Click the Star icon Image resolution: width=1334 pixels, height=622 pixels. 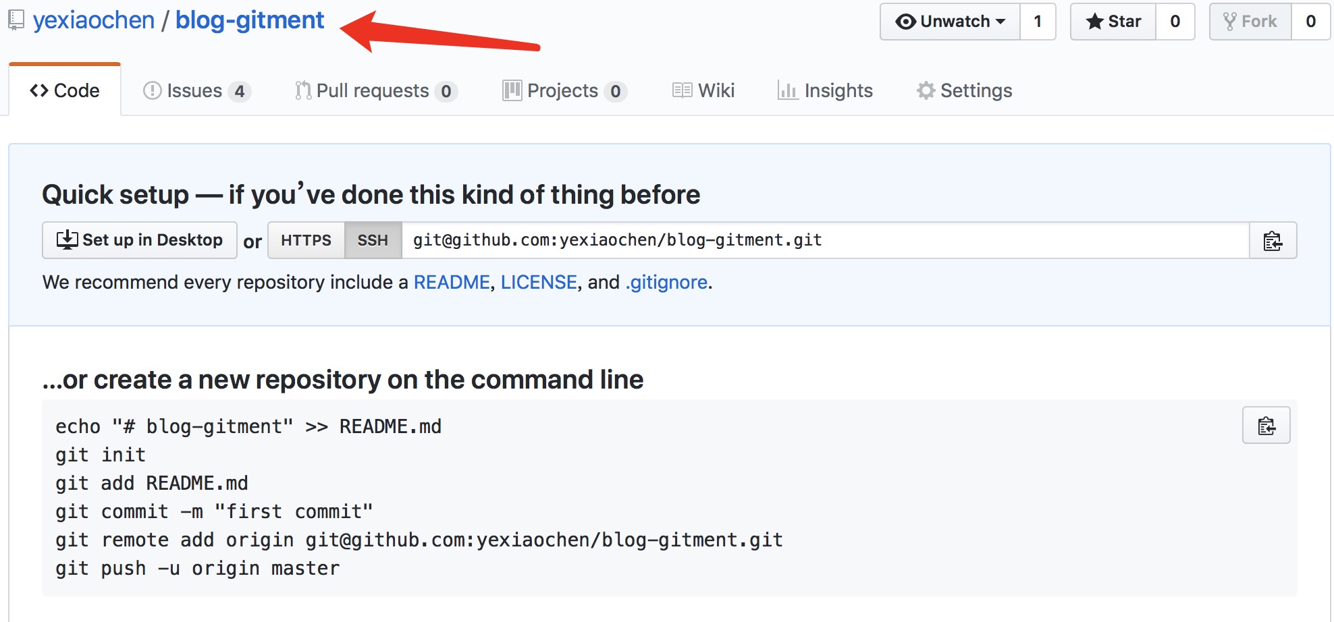tap(1094, 22)
